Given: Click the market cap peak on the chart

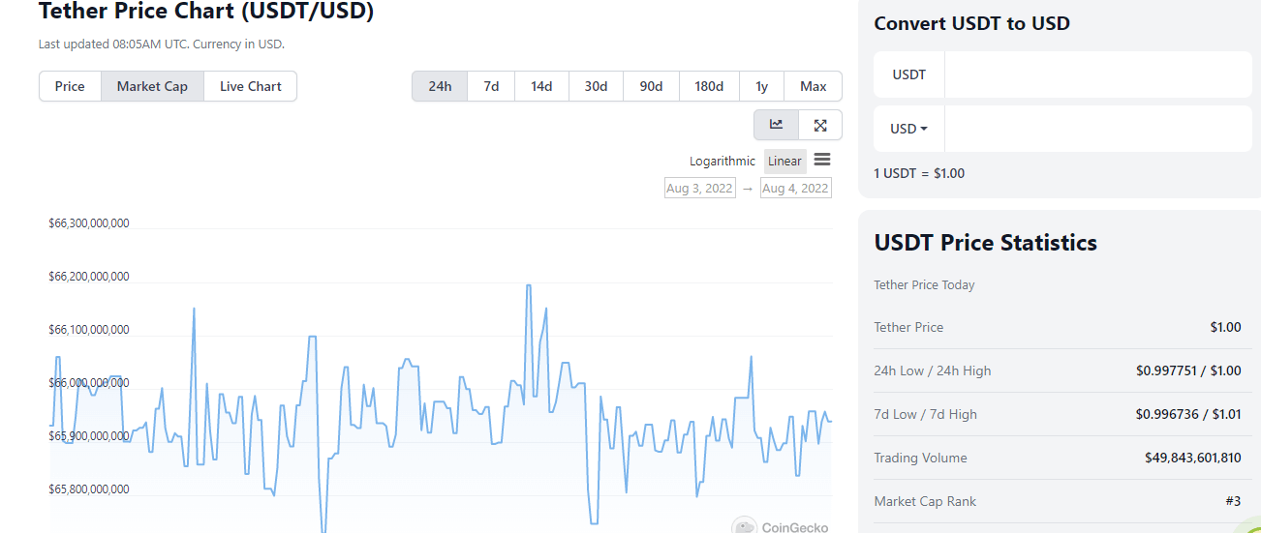Looking at the screenshot, I should tap(528, 285).
